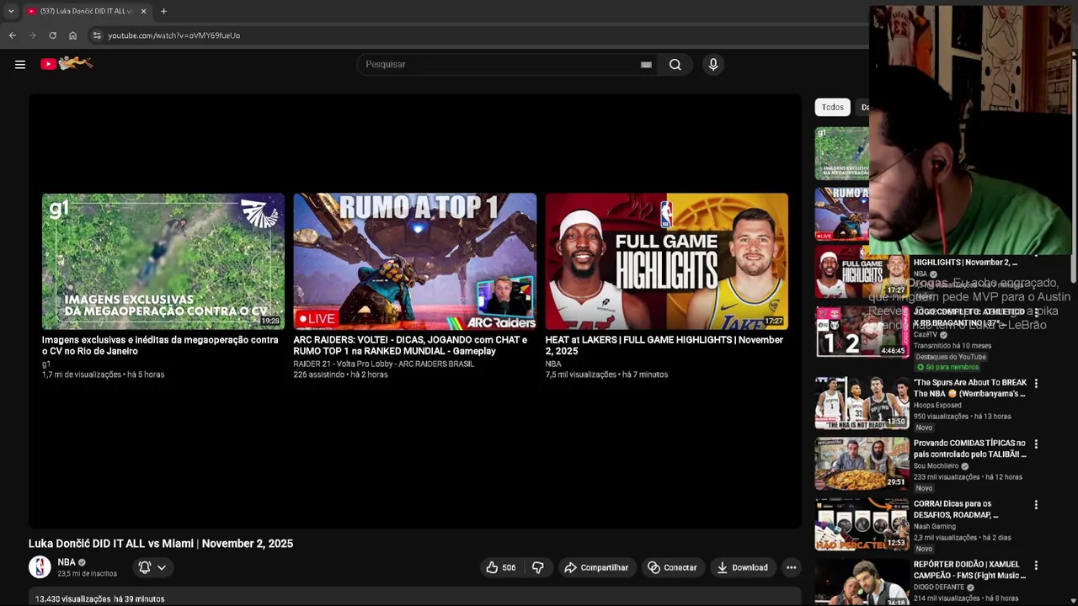Open the YouTube hamburger guide menu

coord(20,64)
